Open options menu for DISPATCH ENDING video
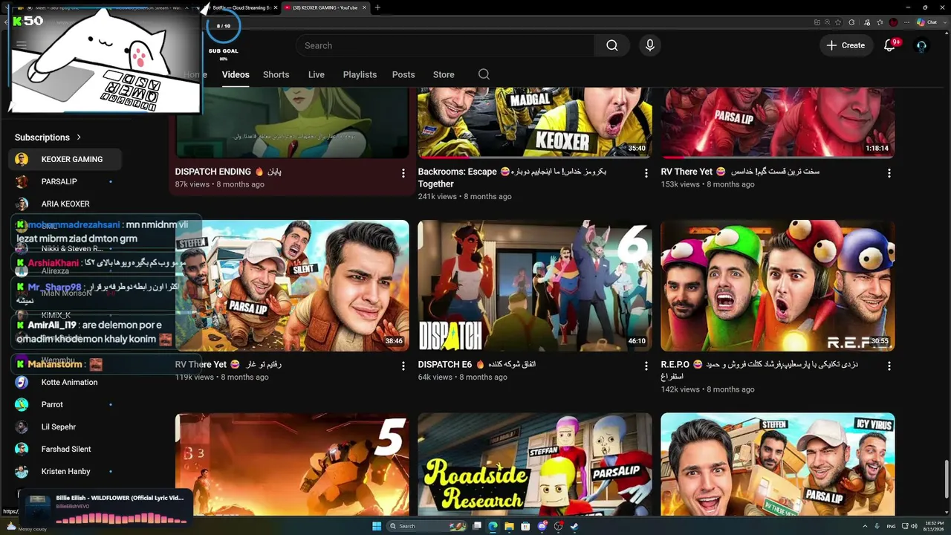The image size is (951, 535). (403, 173)
